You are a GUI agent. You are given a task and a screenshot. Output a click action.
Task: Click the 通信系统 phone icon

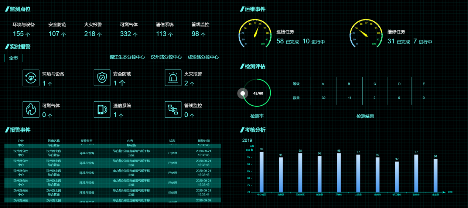click(102, 109)
